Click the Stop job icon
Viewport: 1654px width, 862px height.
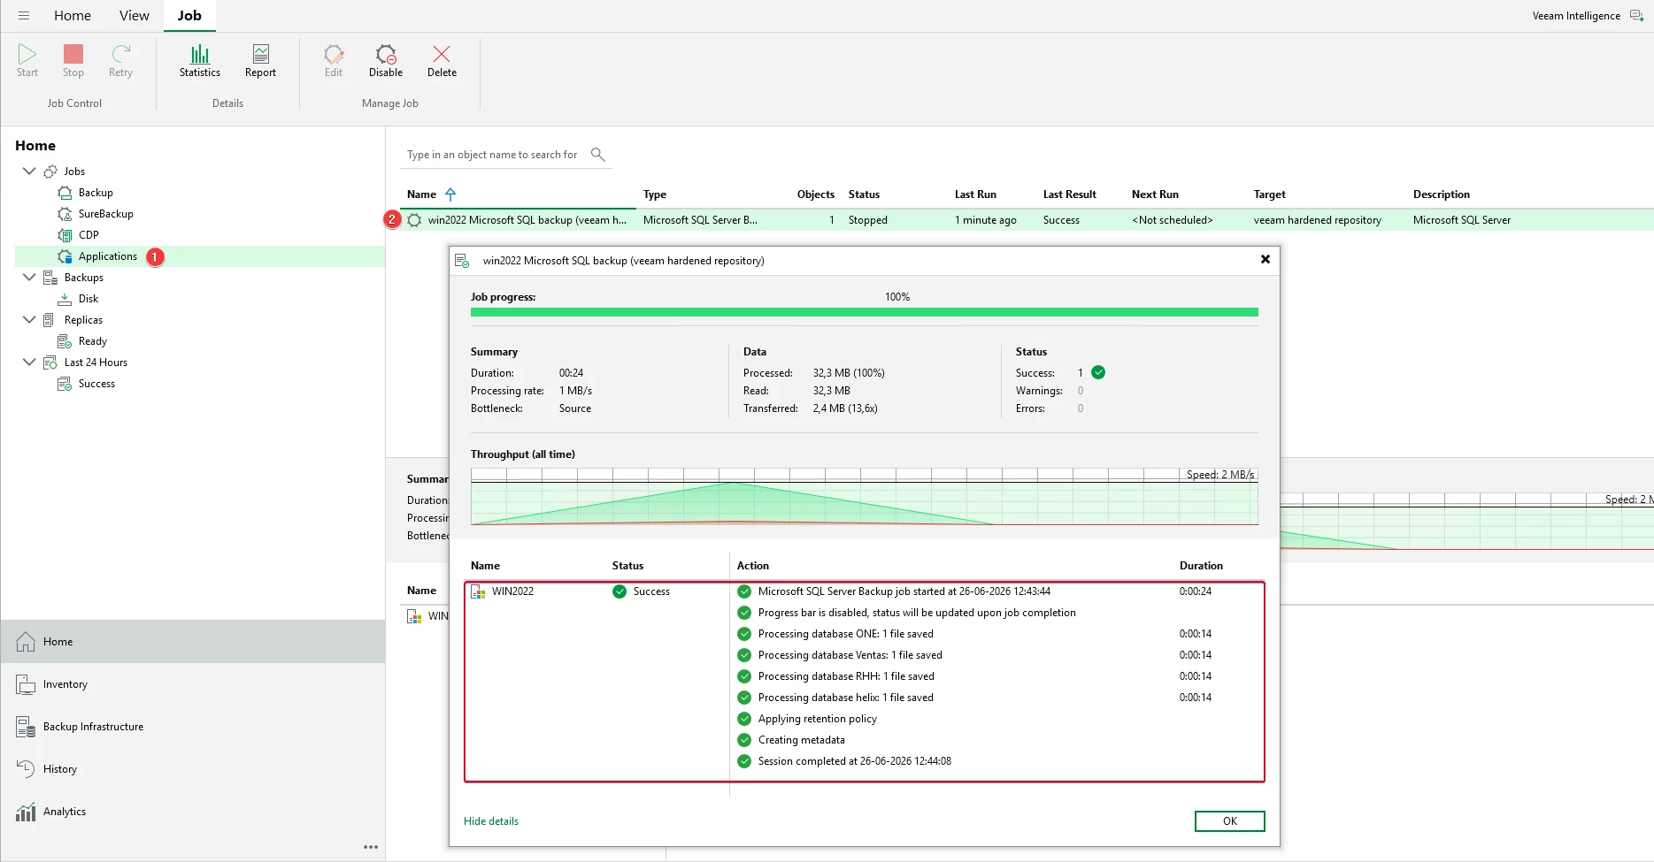[x=73, y=54]
